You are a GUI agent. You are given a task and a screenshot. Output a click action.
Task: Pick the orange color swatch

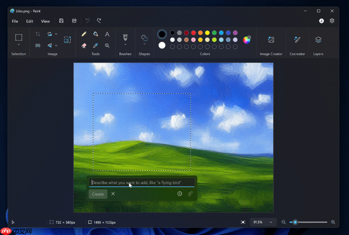point(200,33)
